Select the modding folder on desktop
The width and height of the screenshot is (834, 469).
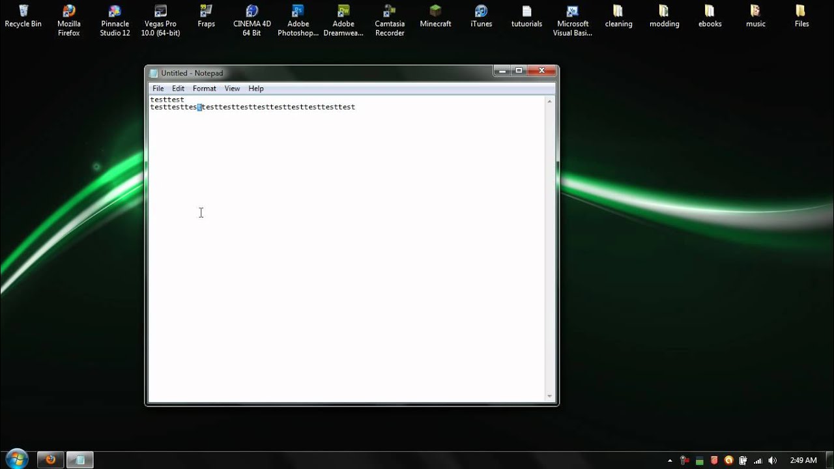664,17
